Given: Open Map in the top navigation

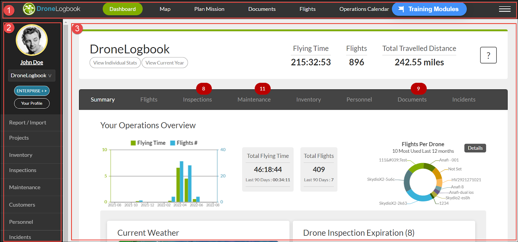Looking at the screenshot, I should click(165, 9).
